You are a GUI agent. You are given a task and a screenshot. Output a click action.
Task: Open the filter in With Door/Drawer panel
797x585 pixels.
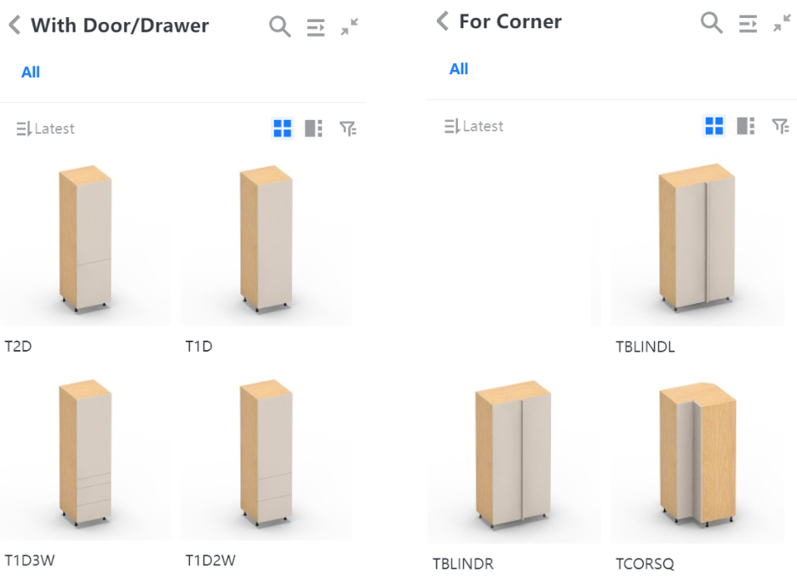pyautogui.click(x=347, y=128)
